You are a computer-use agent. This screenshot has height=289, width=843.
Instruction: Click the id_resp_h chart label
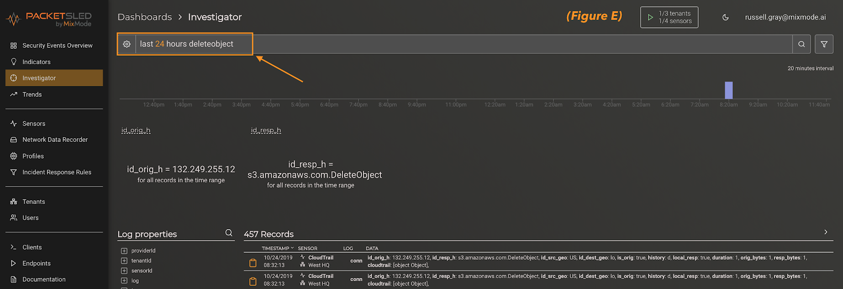(266, 130)
